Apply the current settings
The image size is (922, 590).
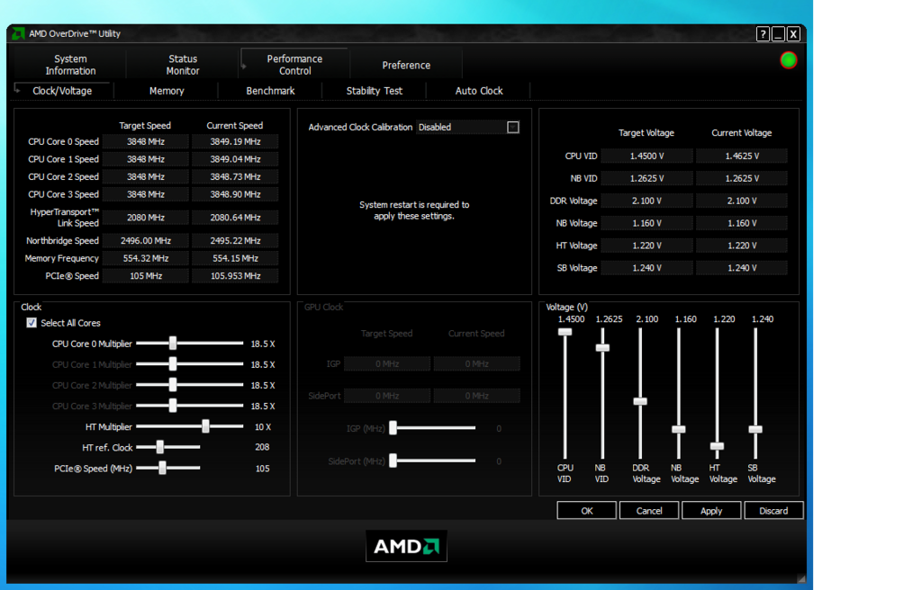[x=711, y=511]
